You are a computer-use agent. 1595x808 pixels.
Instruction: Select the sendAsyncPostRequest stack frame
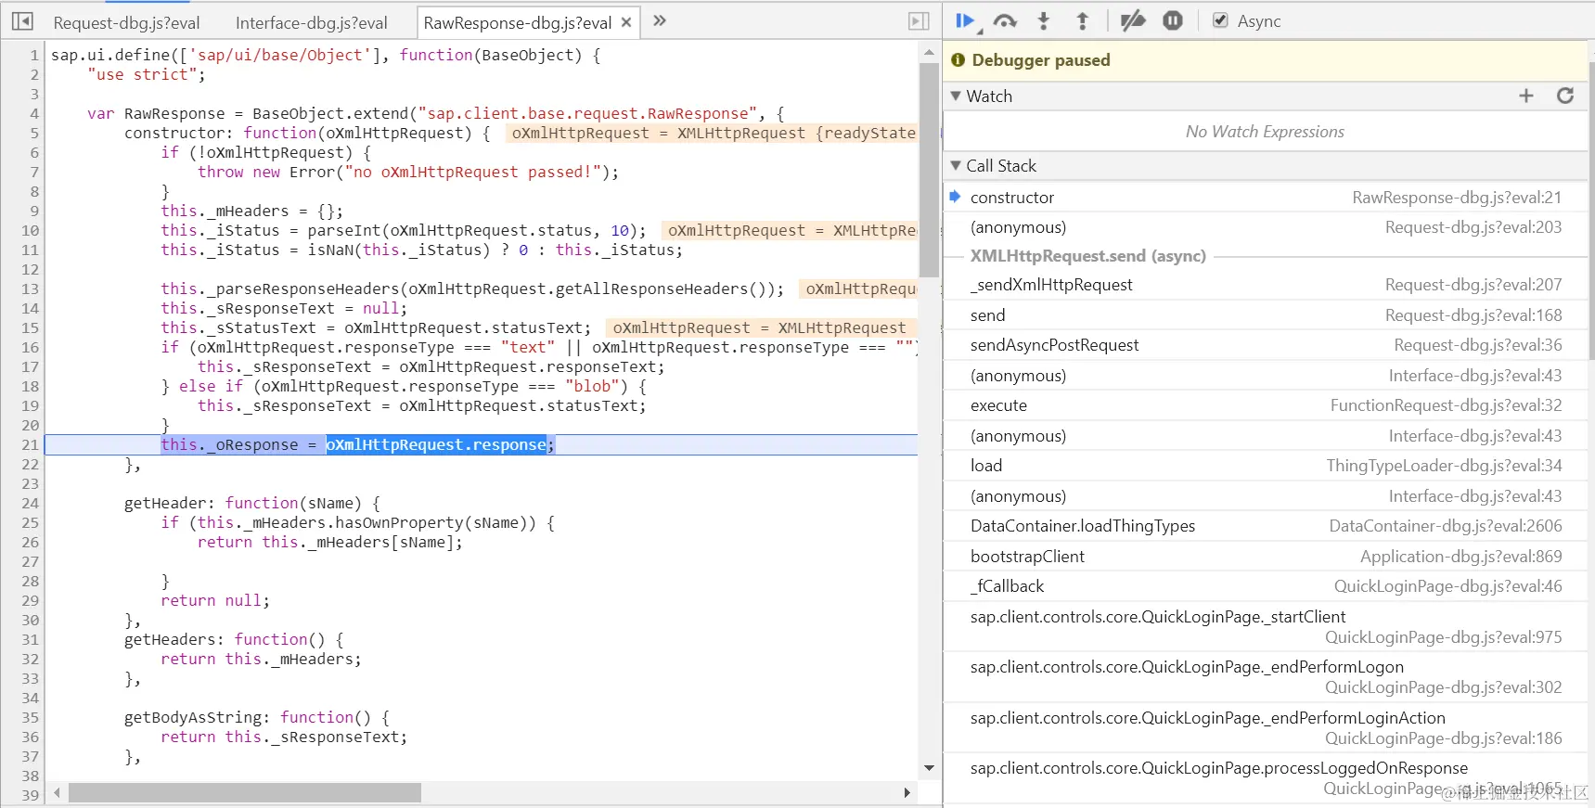coord(1266,345)
